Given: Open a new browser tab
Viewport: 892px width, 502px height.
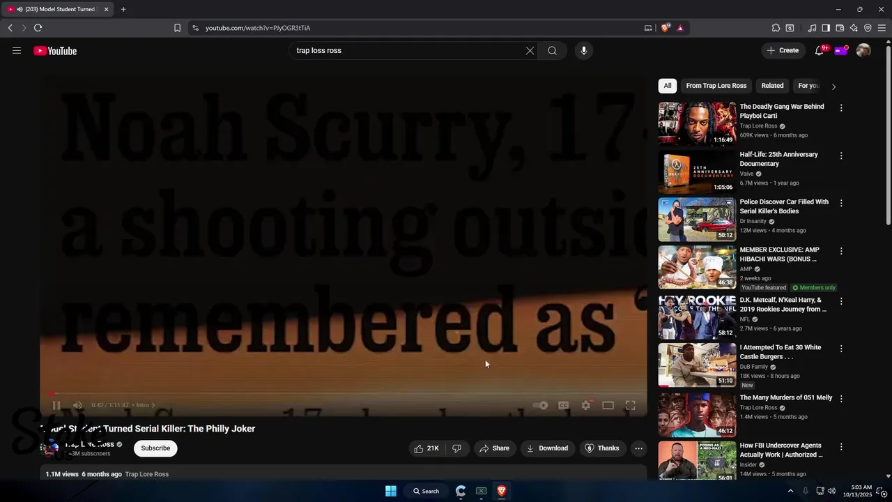Looking at the screenshot, I should coord(123,9).
